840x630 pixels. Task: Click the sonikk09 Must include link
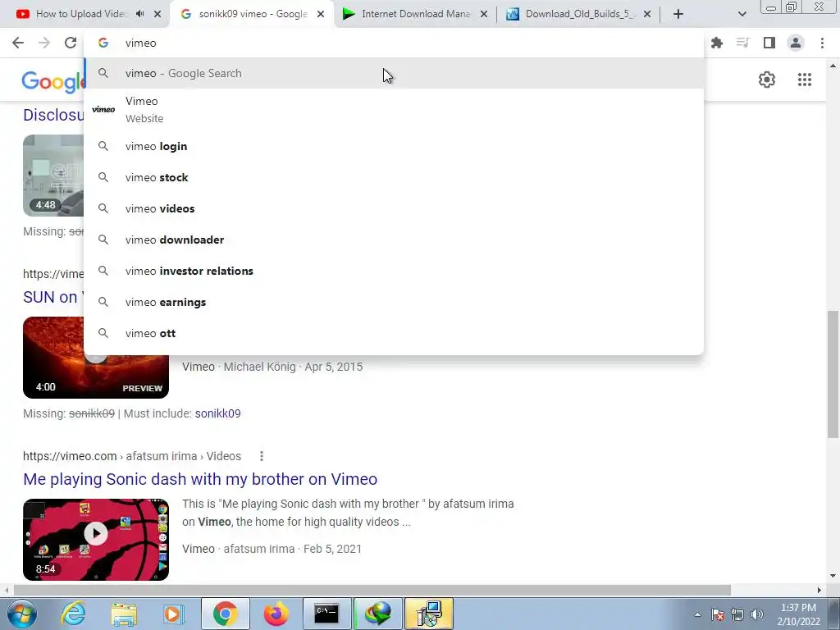coord(217,413)
